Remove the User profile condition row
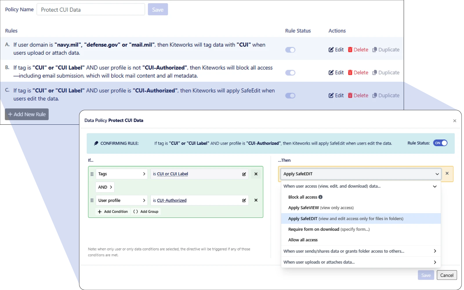This screenshot has height=290, width=464. pos(256,200)
